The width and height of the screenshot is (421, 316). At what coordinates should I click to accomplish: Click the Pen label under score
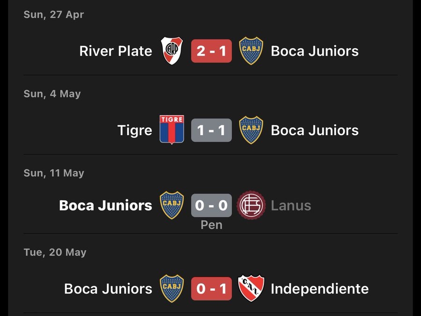pyautogui.click(x=211, y=225)
